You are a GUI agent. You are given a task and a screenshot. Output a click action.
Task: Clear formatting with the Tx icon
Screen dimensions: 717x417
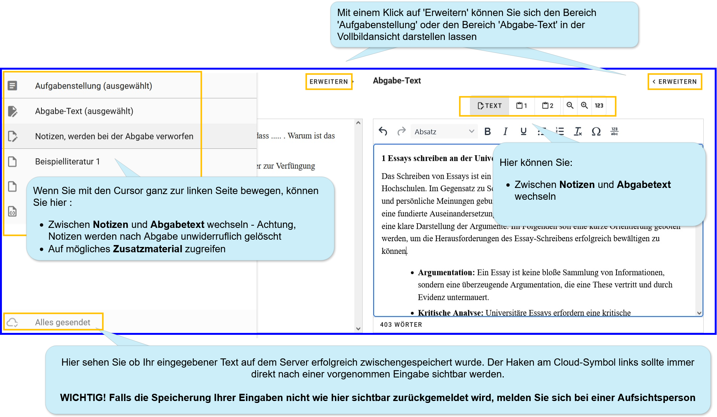578,132
